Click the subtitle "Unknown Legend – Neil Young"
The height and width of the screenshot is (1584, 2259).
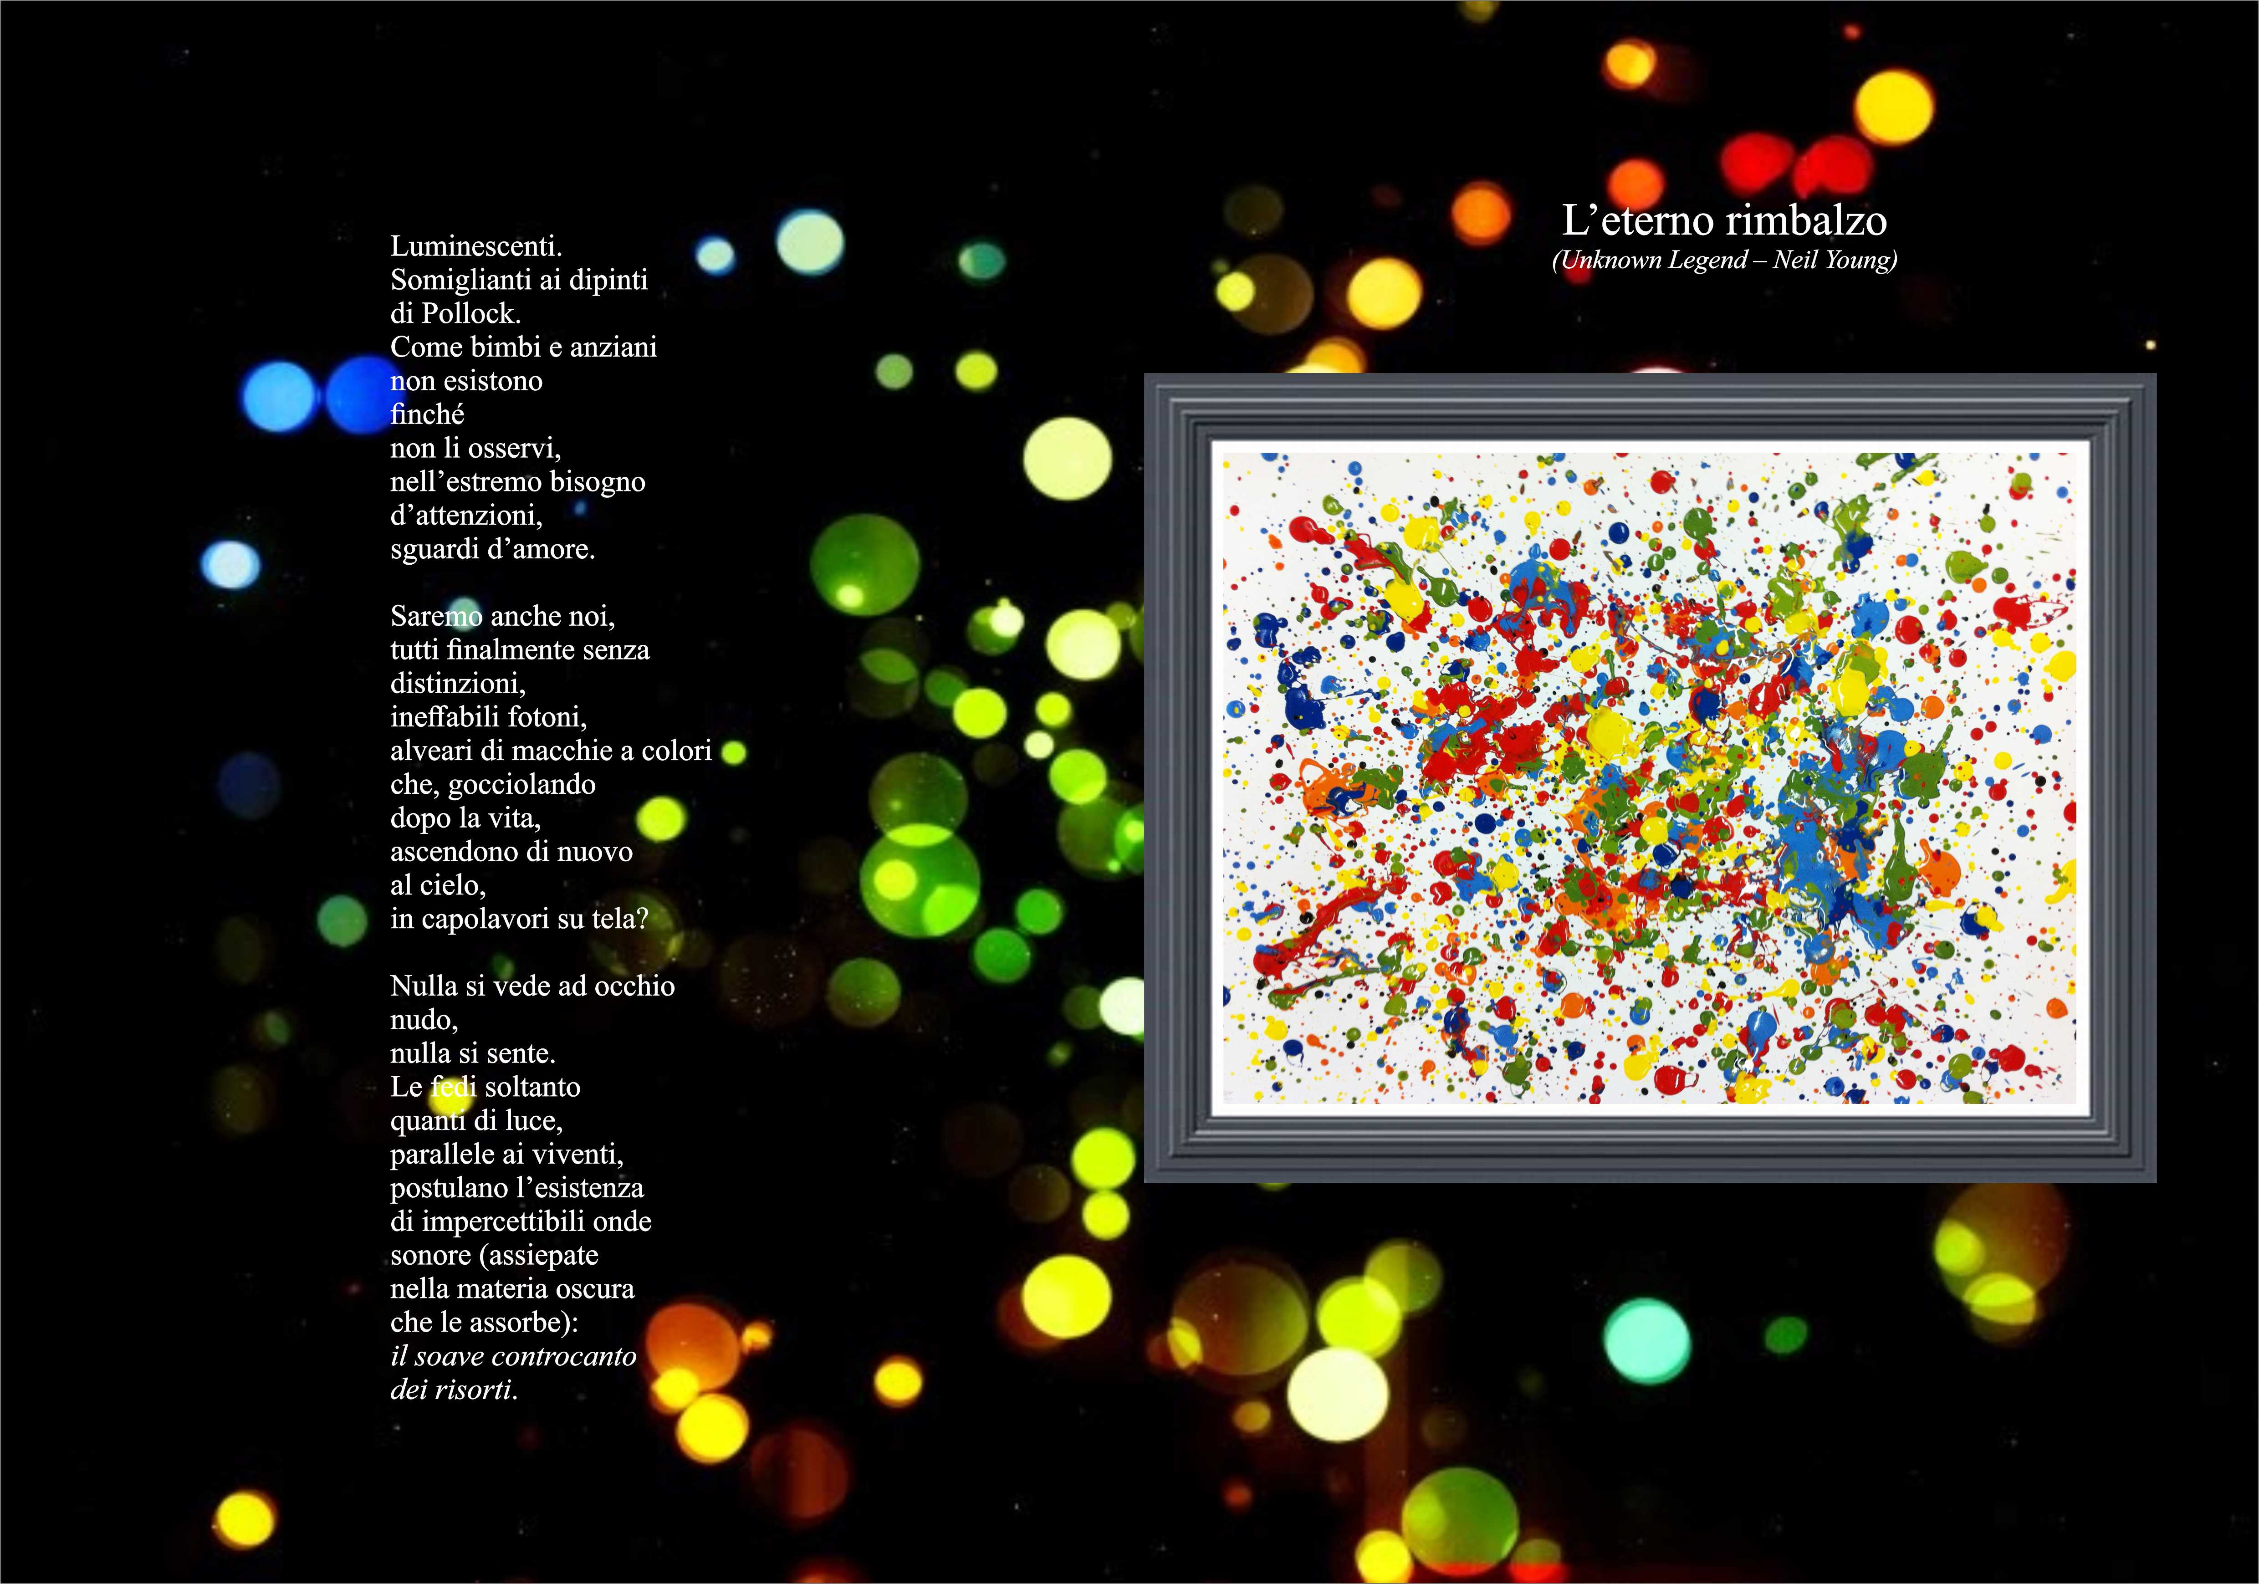[1724, 261]
